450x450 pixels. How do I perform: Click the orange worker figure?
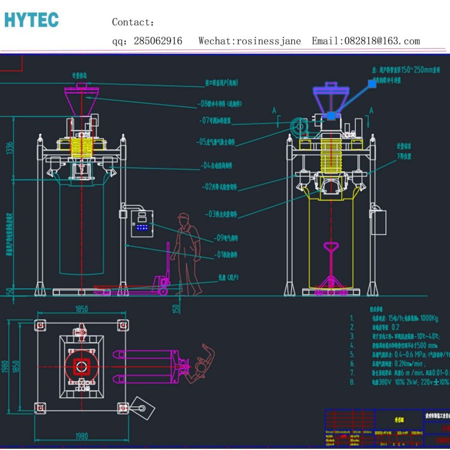tap(185, 253)
